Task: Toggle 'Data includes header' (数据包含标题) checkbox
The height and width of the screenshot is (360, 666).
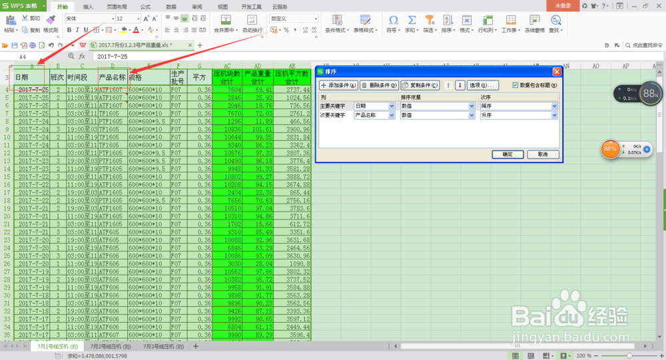Action: [x=515, y=85]
